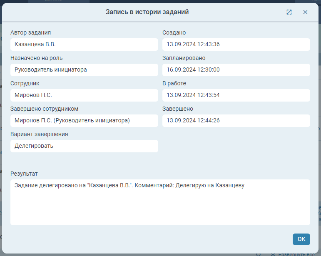Focus the Завершено field showing 12:44:26
321x256 pixels.
tap(236, 120)
